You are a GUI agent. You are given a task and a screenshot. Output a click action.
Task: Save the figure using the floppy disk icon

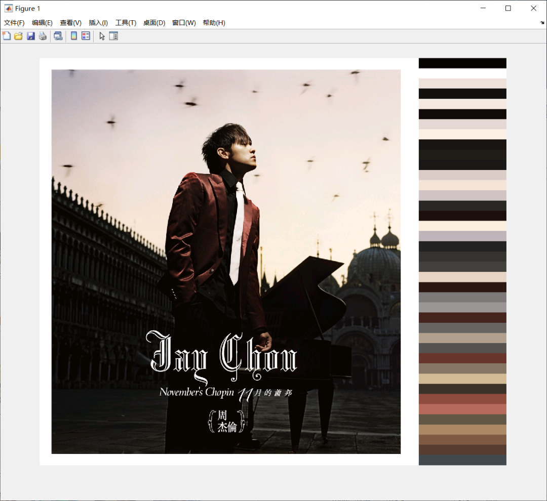tap(31, 36)
